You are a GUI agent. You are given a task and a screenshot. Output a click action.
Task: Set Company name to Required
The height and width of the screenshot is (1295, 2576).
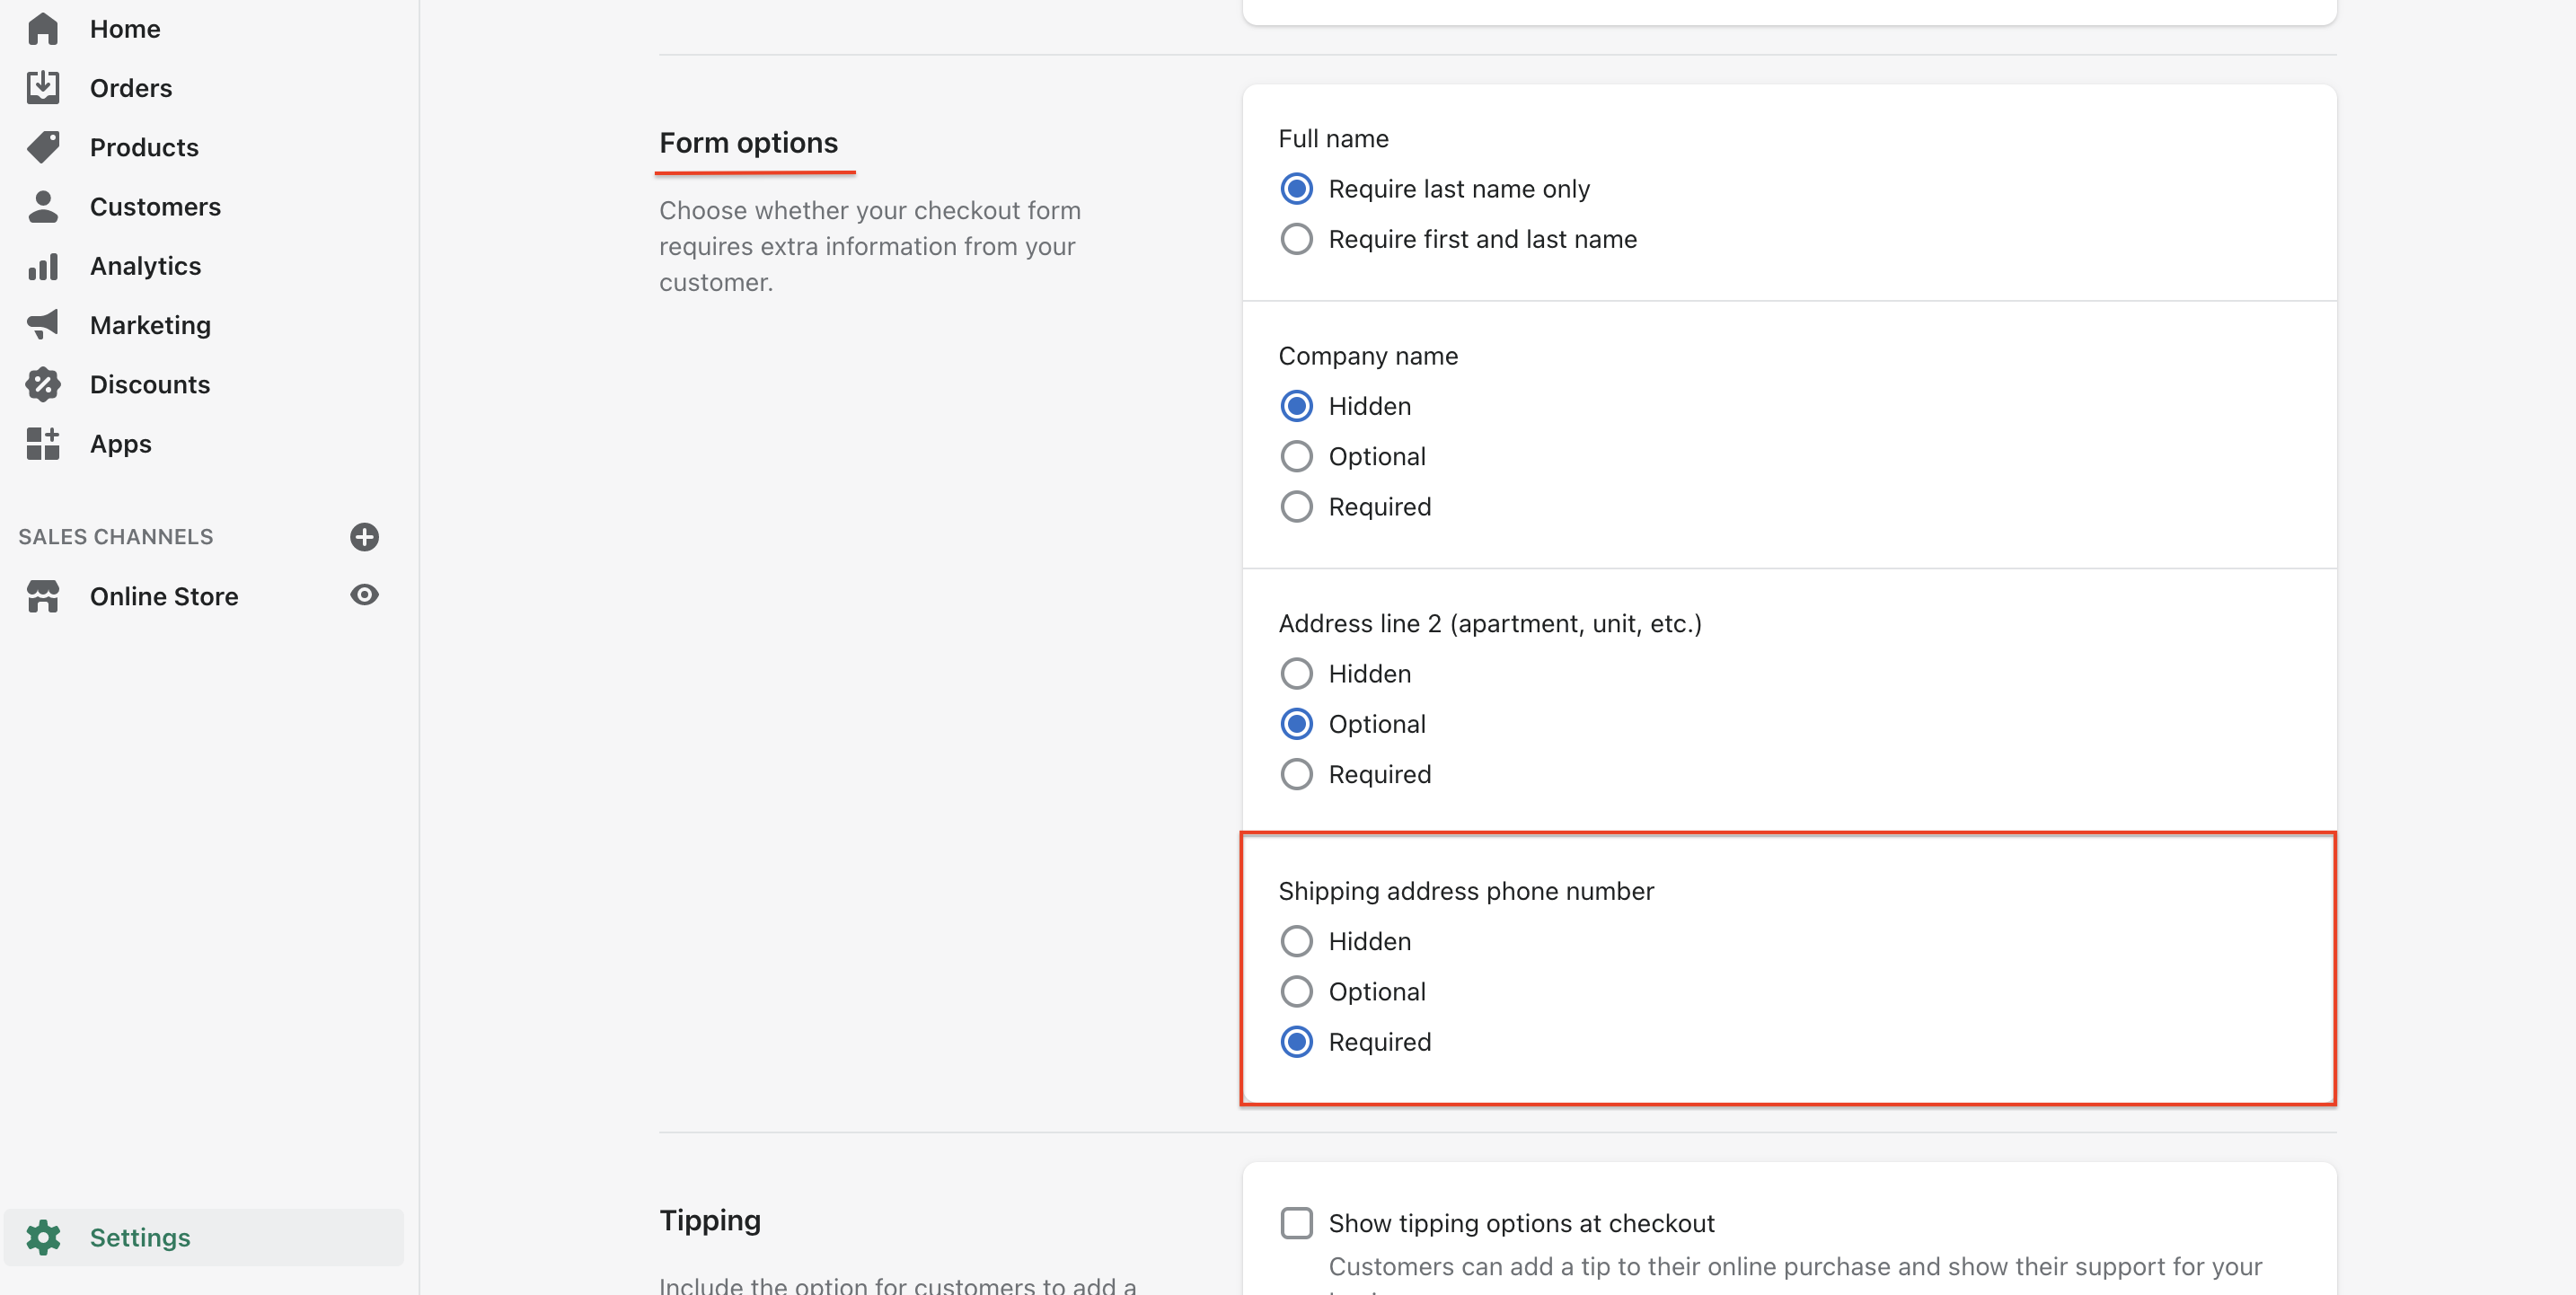point(1296,507)
